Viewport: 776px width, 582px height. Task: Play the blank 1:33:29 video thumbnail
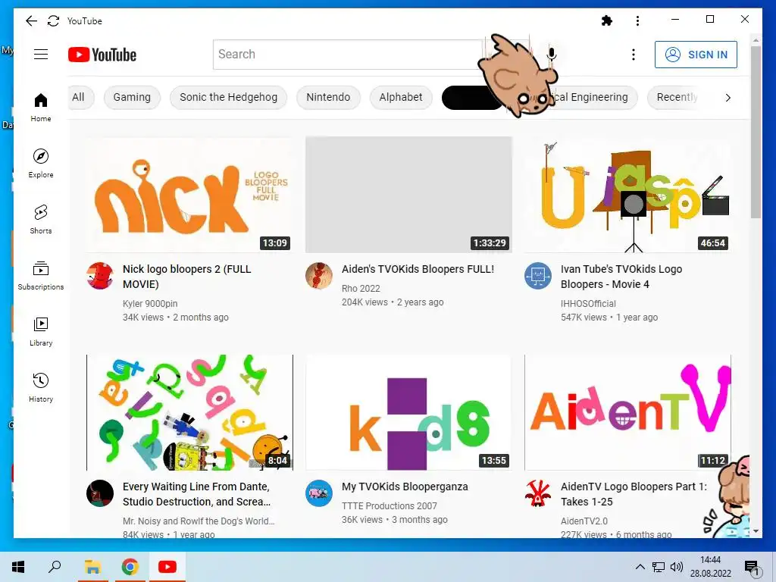coord(408,195)
